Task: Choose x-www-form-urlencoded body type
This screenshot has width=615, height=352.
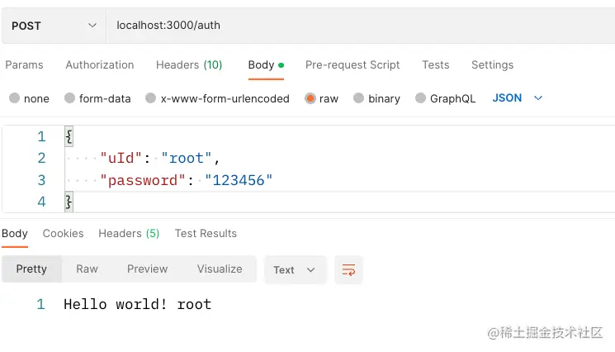Action: [150, 98]
